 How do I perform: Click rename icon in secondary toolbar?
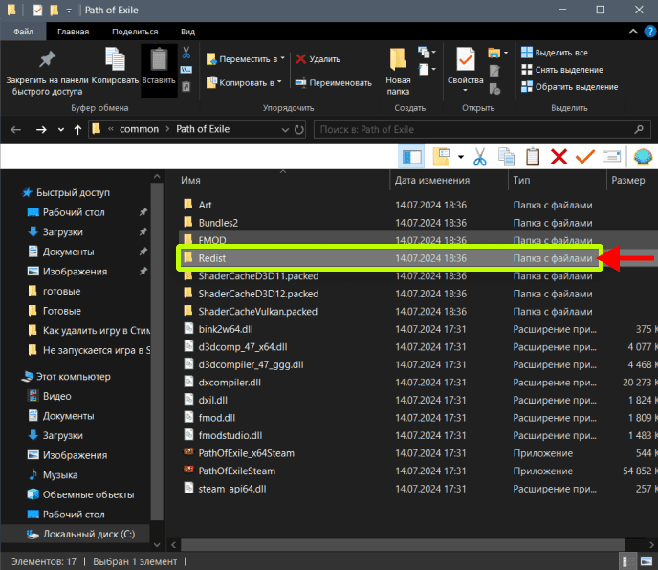coord(611,157)
